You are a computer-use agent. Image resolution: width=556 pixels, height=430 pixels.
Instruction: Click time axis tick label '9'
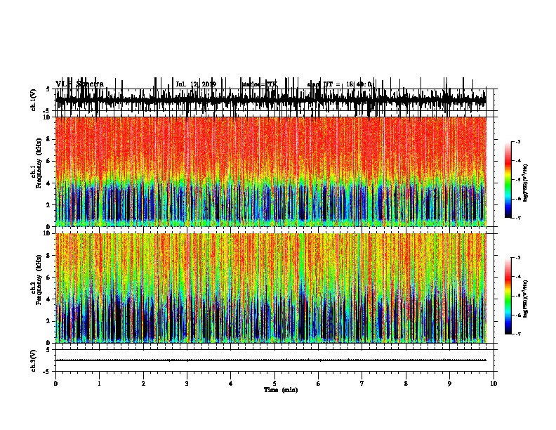click(449, 384)
